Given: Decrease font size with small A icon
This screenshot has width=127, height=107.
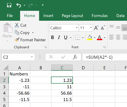Looking at the screenshot, I should point(103,28).
